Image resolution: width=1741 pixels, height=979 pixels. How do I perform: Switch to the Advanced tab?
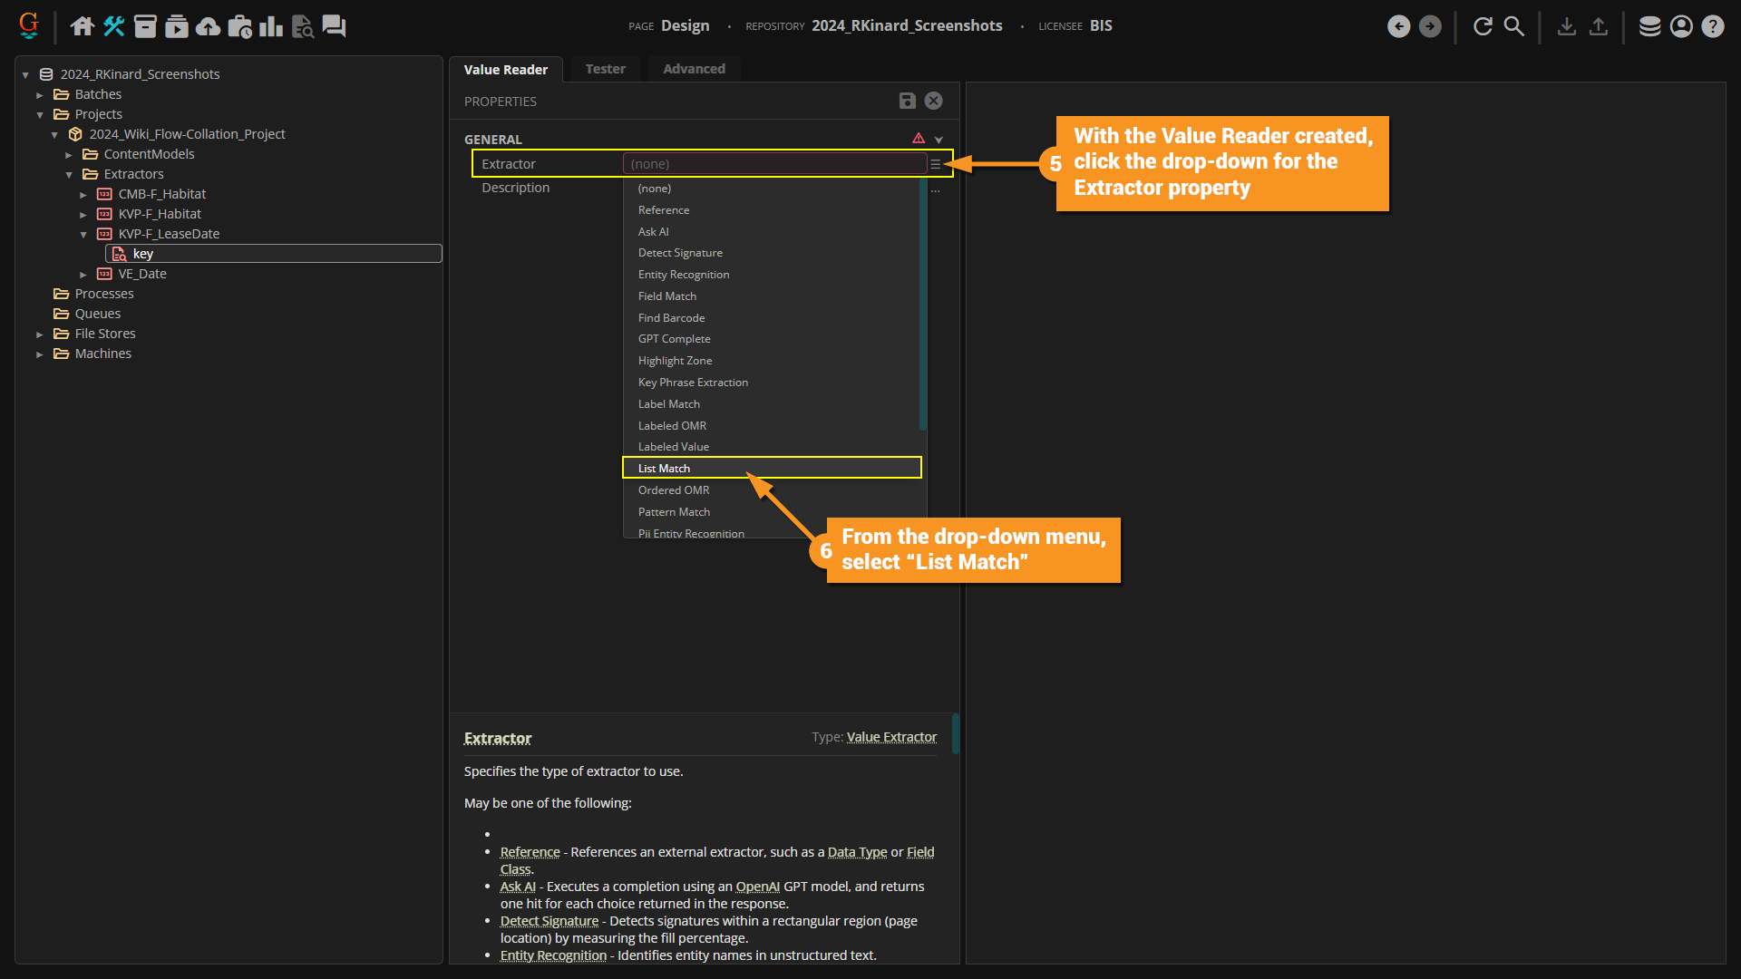click(x=694, y=69)
